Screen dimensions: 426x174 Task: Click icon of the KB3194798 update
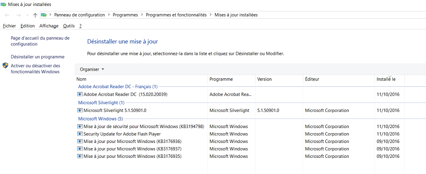tap(80, 127)
